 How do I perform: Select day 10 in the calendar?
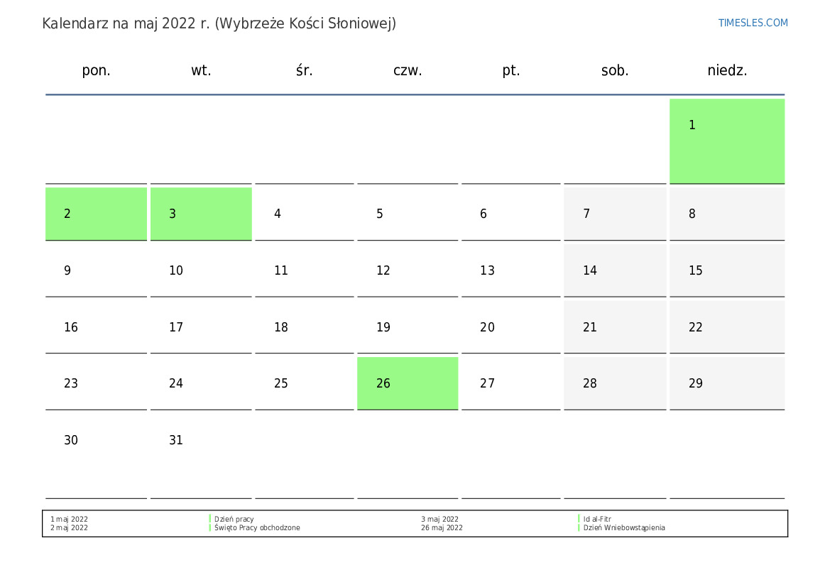point(201,270)
